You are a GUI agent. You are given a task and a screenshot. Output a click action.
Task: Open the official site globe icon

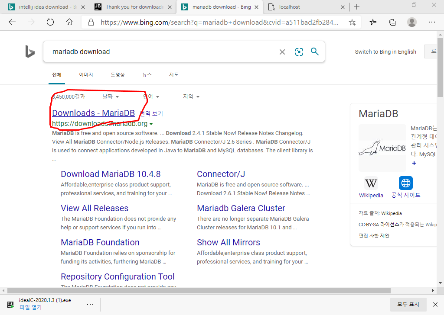(x=405, y=183)
